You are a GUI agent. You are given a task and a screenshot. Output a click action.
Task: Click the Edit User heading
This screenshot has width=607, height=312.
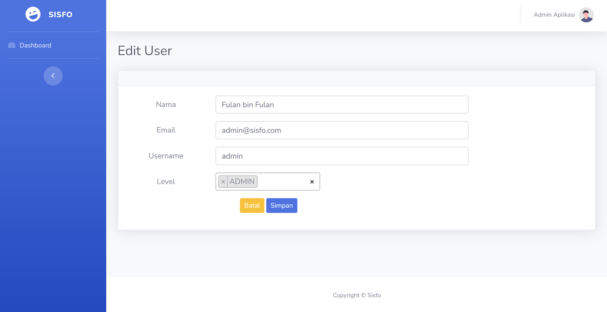pos(145,50)
